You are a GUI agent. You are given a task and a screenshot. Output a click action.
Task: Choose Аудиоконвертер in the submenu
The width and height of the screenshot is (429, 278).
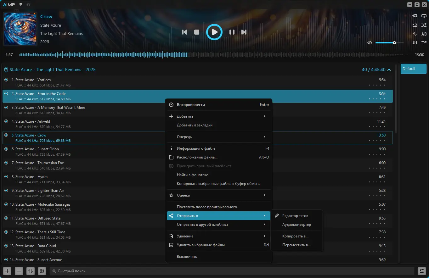point(296,225)
